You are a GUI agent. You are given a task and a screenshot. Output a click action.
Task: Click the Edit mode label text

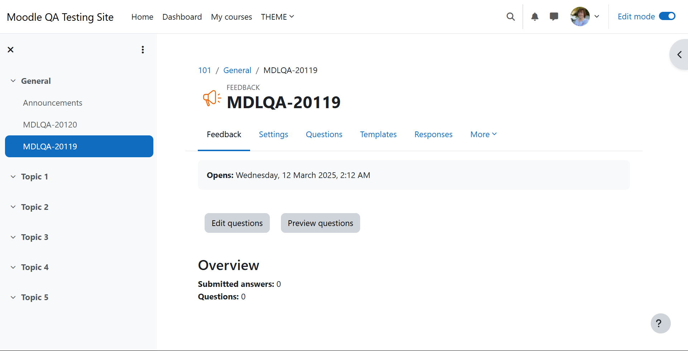point(636,16)
